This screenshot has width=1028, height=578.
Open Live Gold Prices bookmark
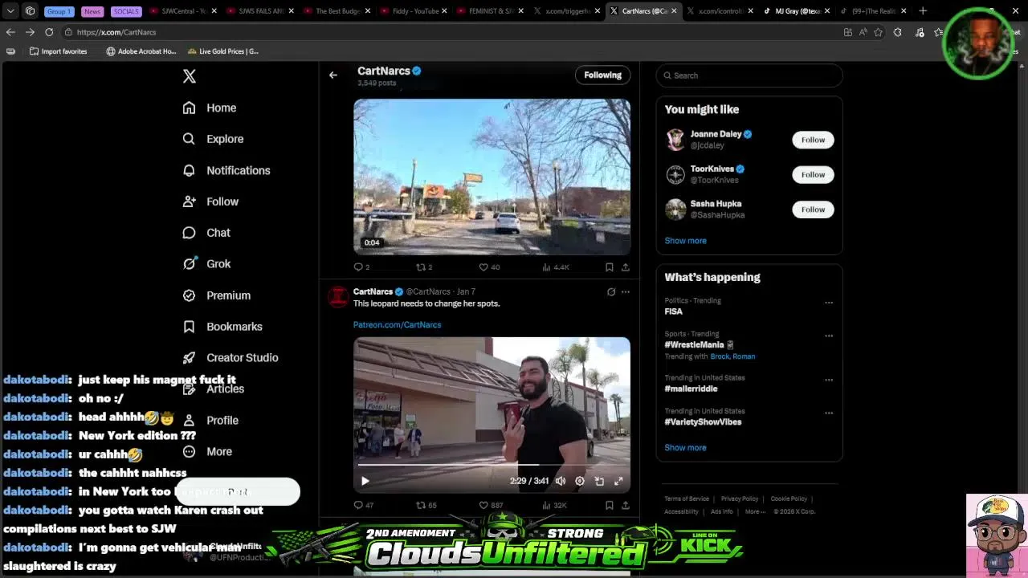[223, 51]
